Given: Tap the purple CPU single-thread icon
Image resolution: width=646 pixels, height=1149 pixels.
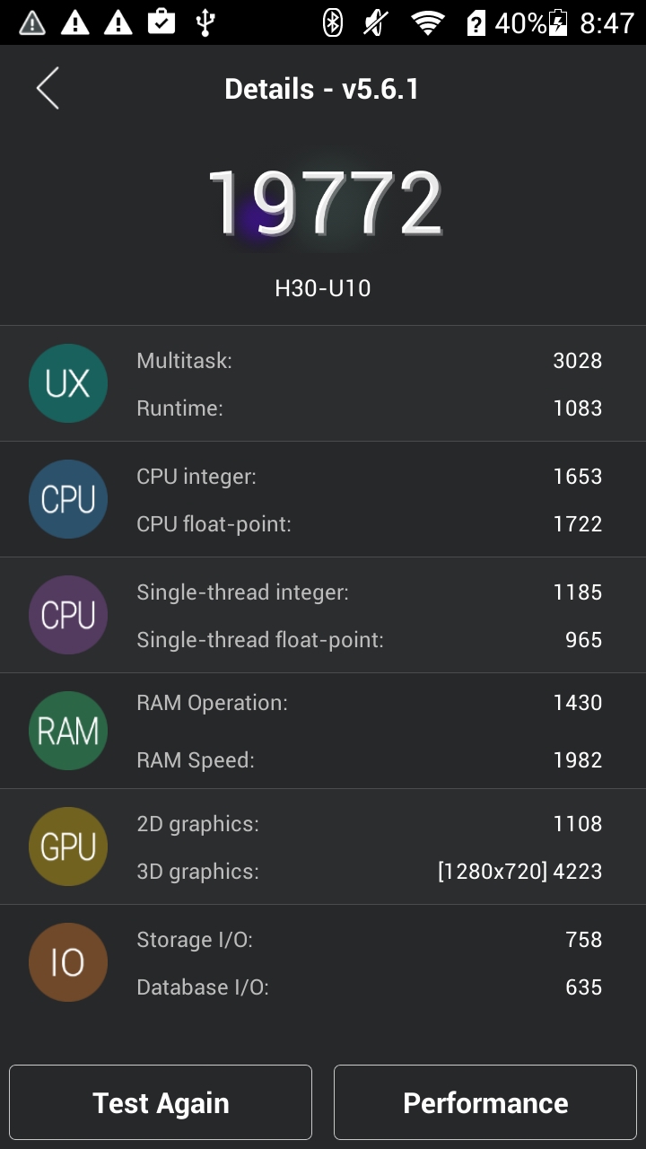Looking at the screenshot, I should click(68, 615).
